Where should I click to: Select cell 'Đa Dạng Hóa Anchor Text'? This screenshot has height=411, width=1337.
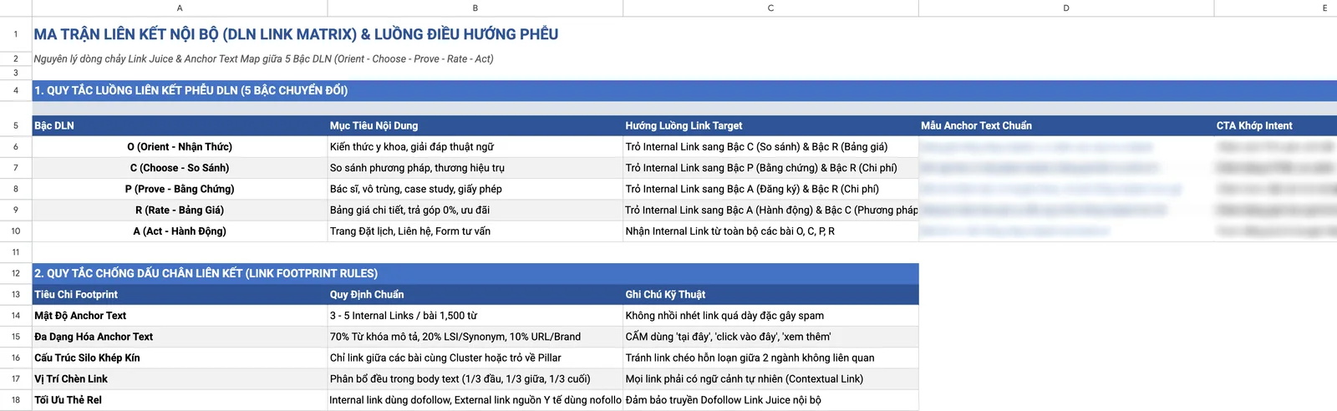coord(180,337)
